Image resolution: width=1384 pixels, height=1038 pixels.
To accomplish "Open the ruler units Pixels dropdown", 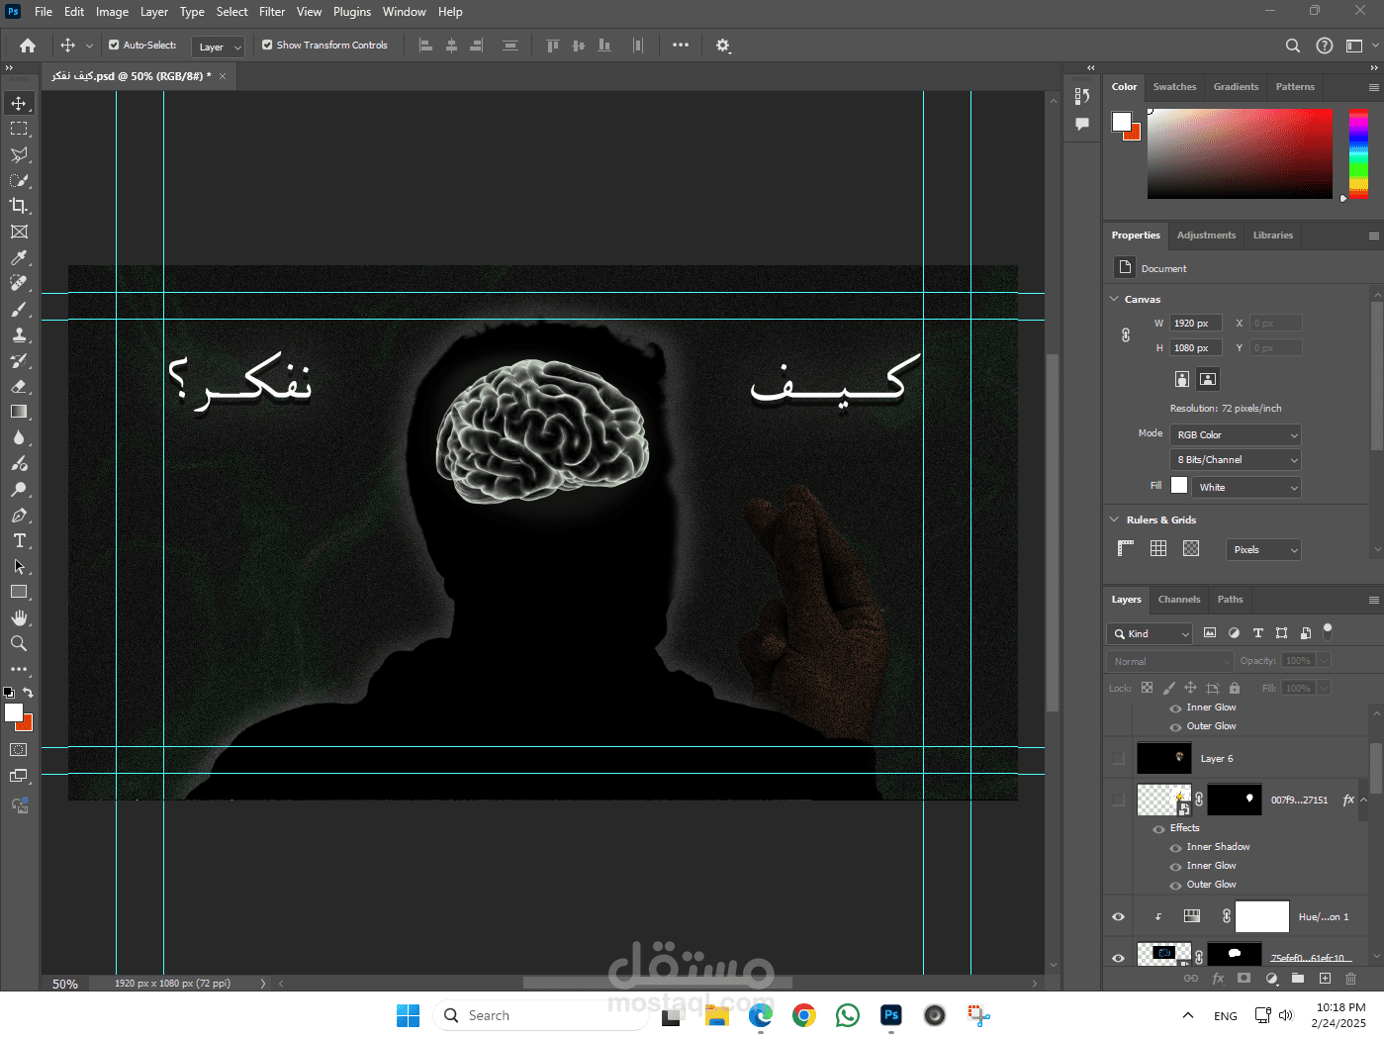I will [1263, 550].
